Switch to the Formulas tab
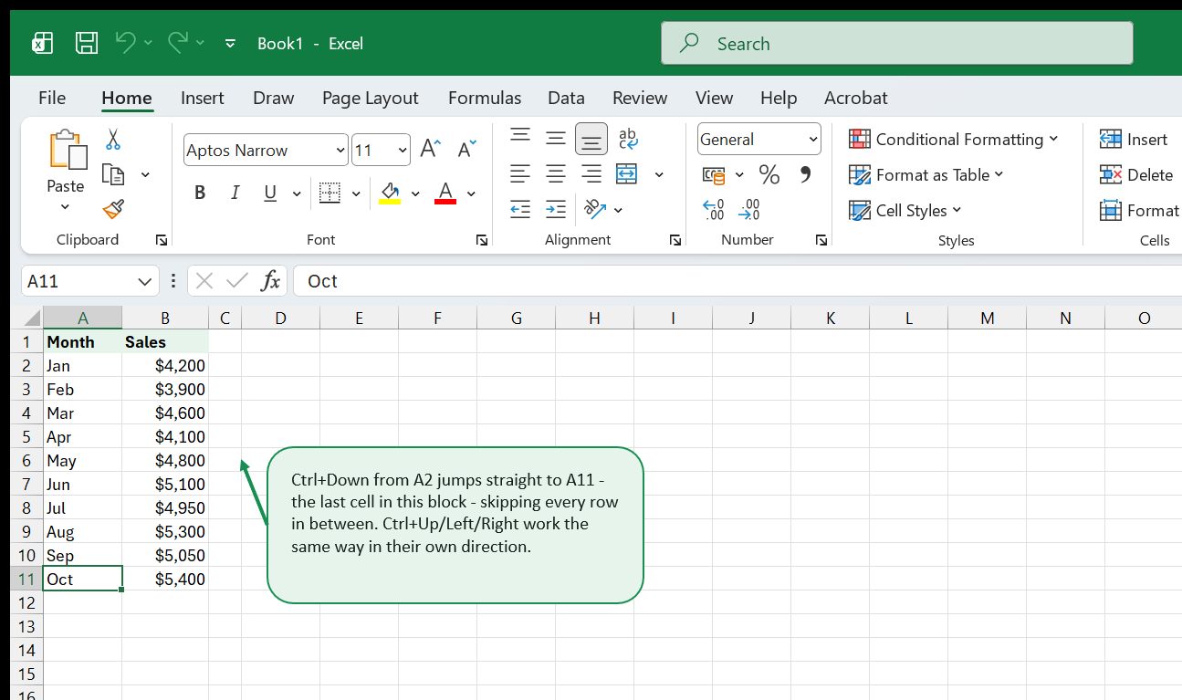The image size is (1182, 700). (x=485, y=98)
